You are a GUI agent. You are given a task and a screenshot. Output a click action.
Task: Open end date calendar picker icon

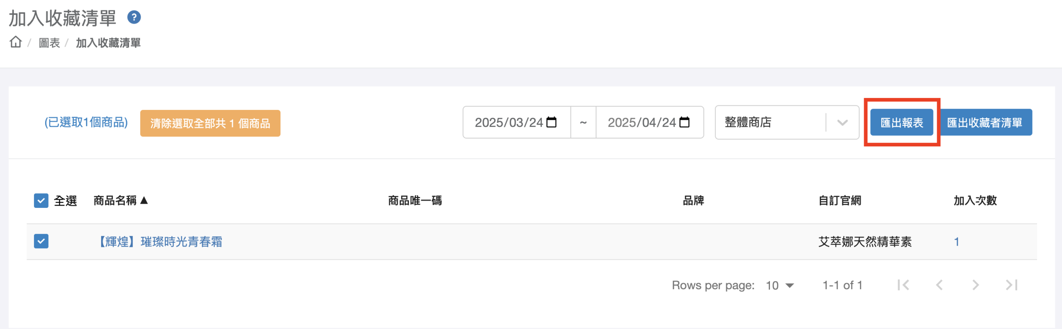point(684,122)
